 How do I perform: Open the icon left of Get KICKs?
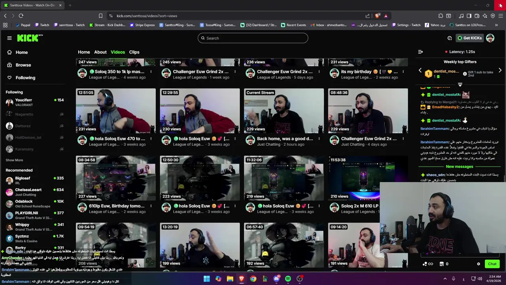(449, 38)
